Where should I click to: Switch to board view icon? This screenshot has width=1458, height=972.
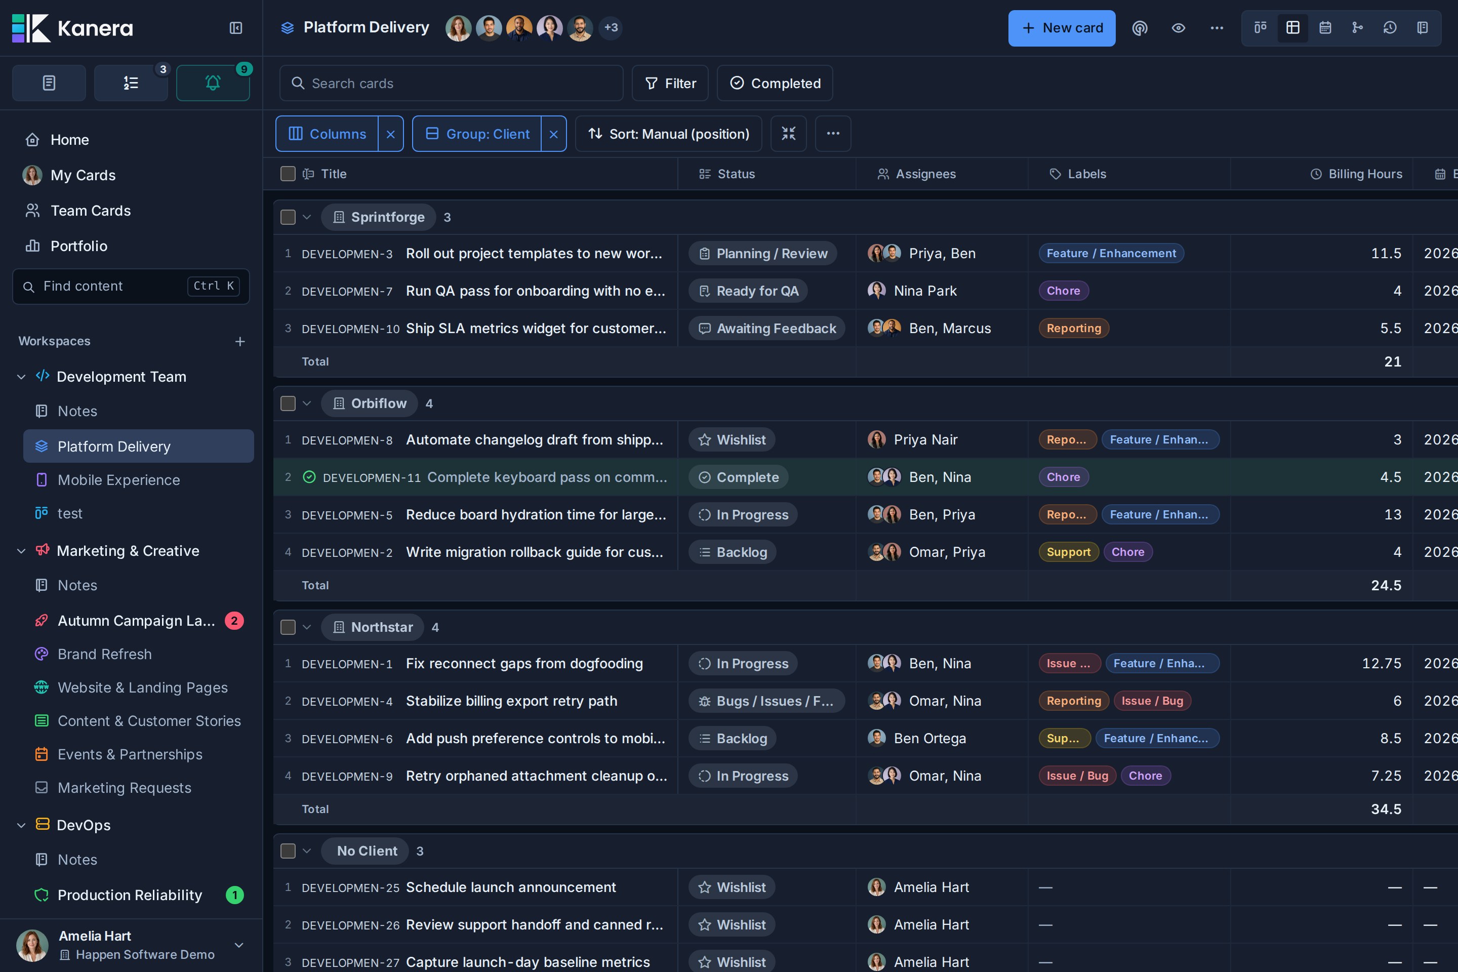click(x=1260, y=28)
